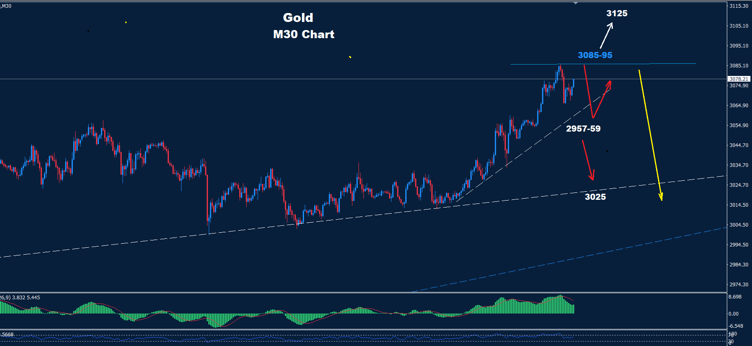This screenshot has width=752, height=346.
Task: Click the 2957-59 text label
Action: (583, 129)
